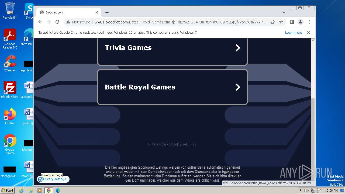Screen dimensions: 345x194
Task: Close the Bloocket.com tab
Action: [97, 12]
